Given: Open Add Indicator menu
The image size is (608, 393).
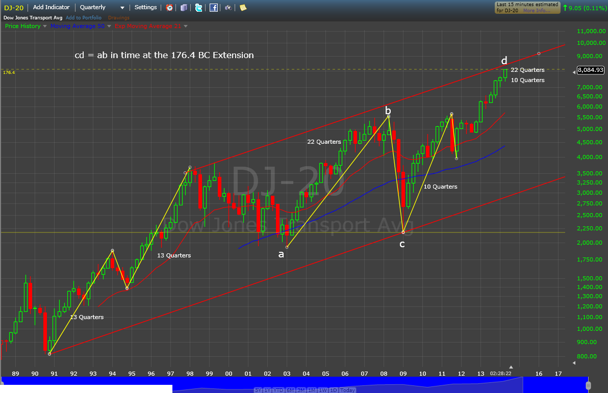Looking at the screenshot, I should [x=51, y=7].
